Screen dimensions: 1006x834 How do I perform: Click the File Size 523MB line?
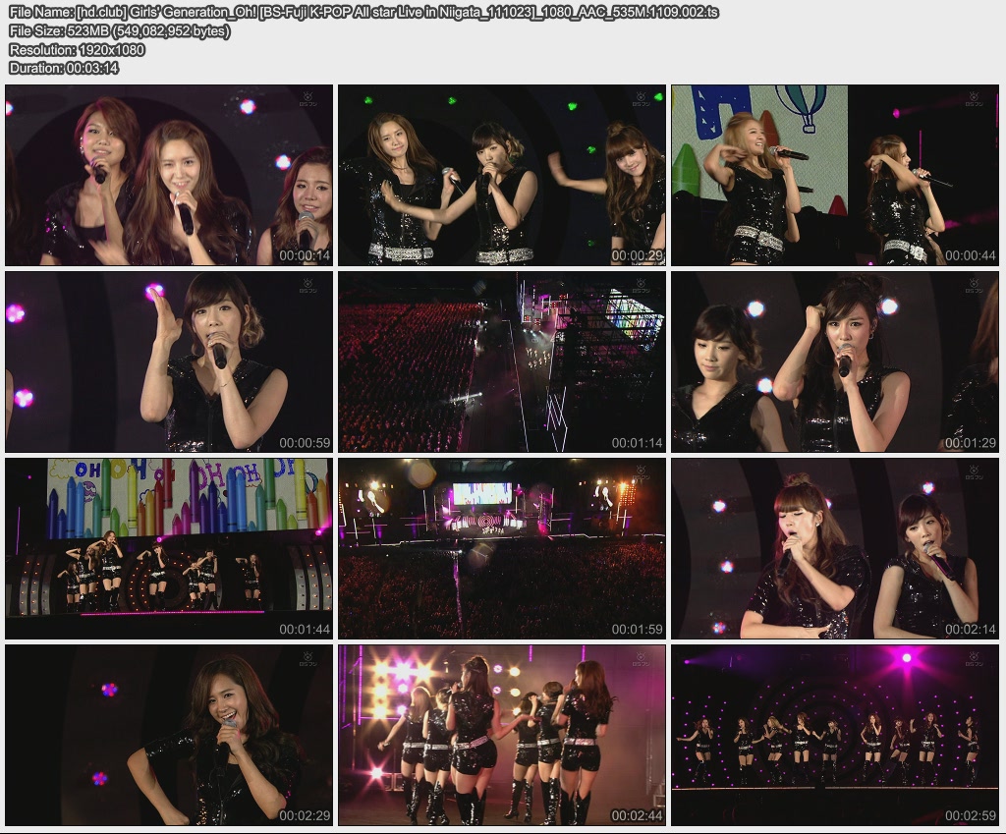pyautogui.click(x=119, y=30)
